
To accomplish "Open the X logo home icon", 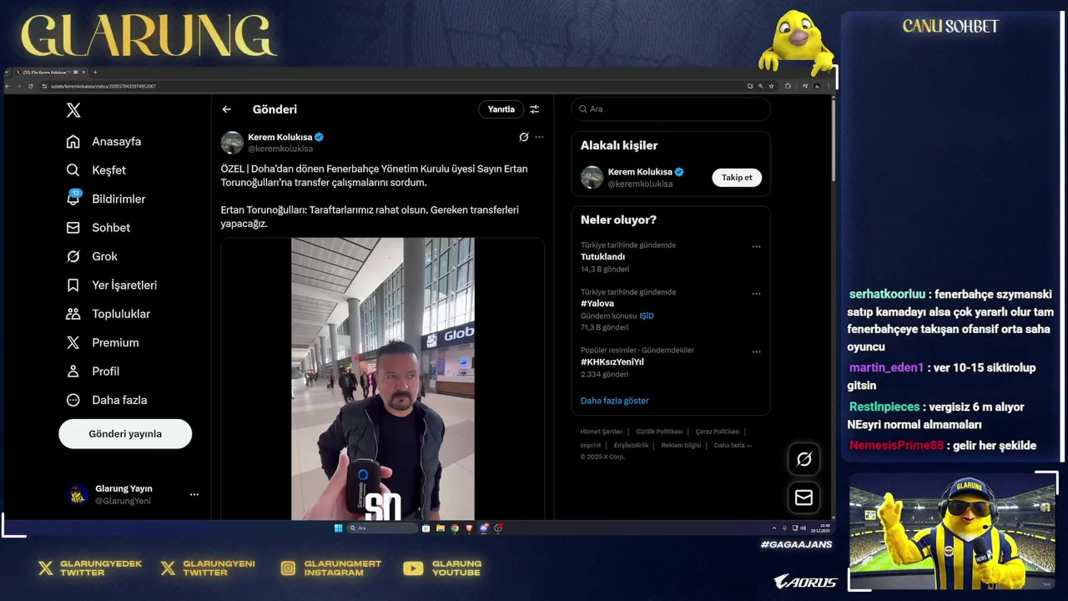I will [73, 110].
